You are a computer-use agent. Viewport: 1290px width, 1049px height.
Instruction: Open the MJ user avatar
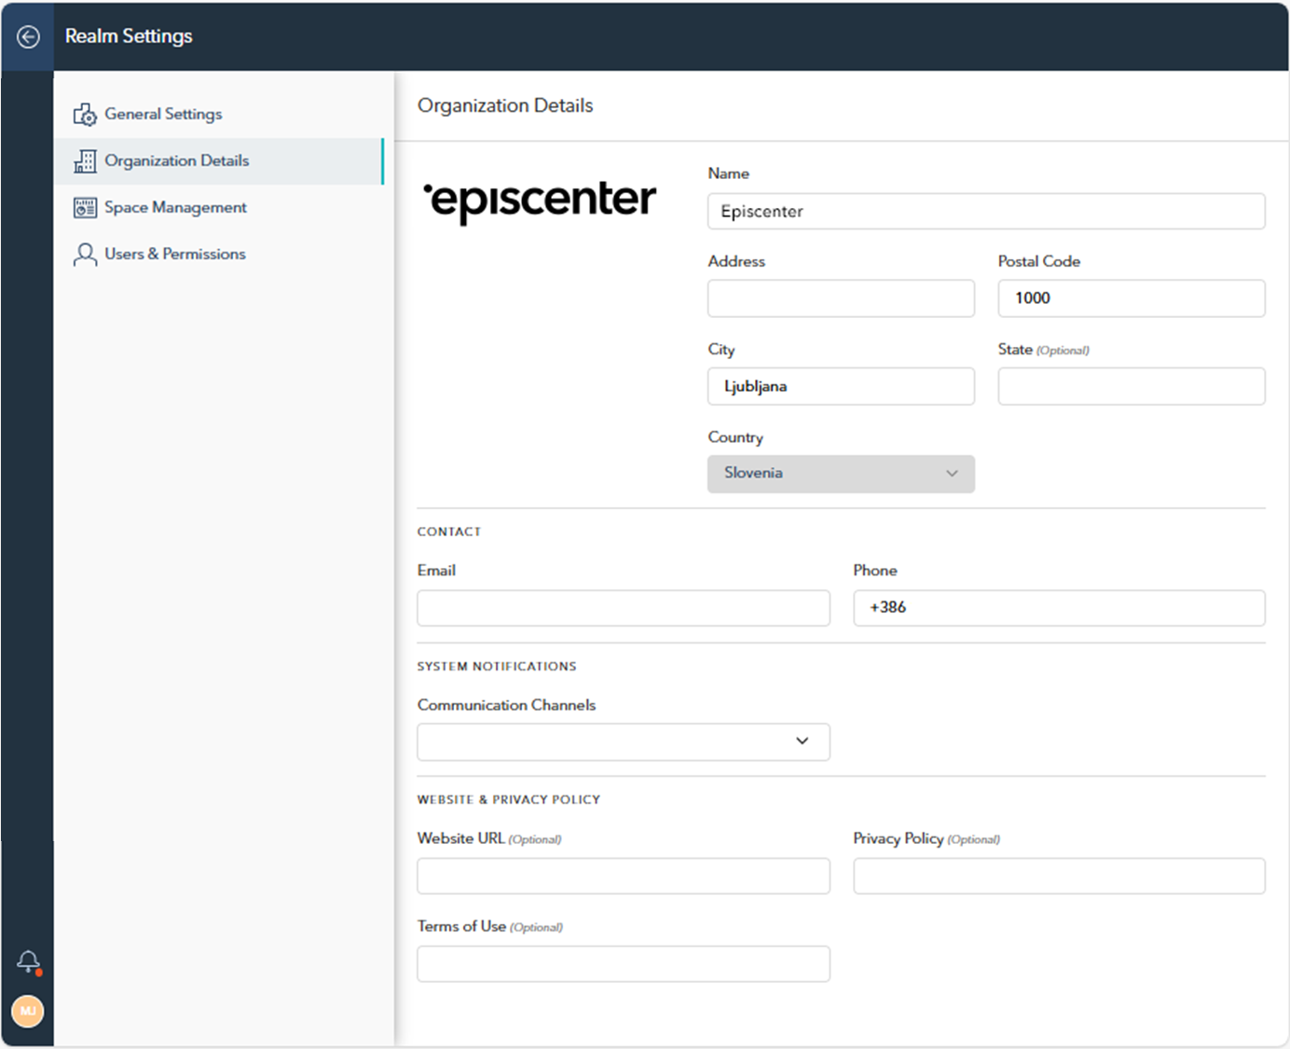point(28,1011)
